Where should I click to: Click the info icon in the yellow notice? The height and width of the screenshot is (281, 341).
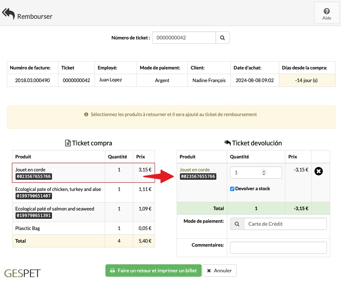(86, 115)
